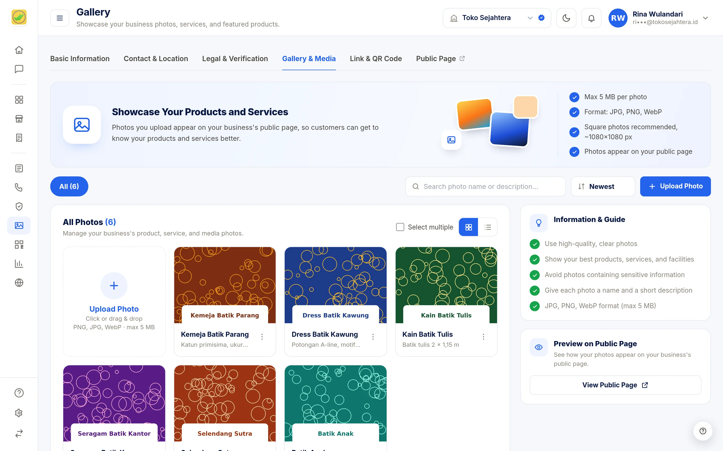This screenshot has width=723, height=451.
Task: Click the search photo name field
Action: [485, 186]
